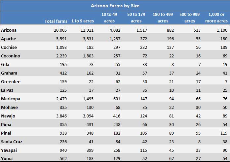Click the '500 to 999 acres' header

[x=190, y=18]
